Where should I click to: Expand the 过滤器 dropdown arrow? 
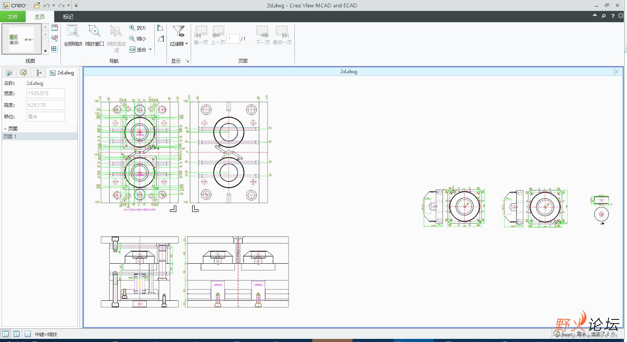pyautogui.click(x=186, y=44)
